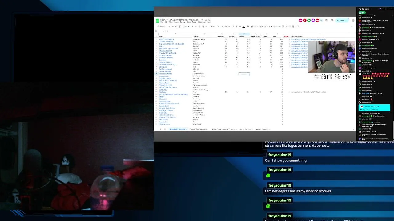
Task: Click the pink collaborator avatar
Action: [300, 20]
